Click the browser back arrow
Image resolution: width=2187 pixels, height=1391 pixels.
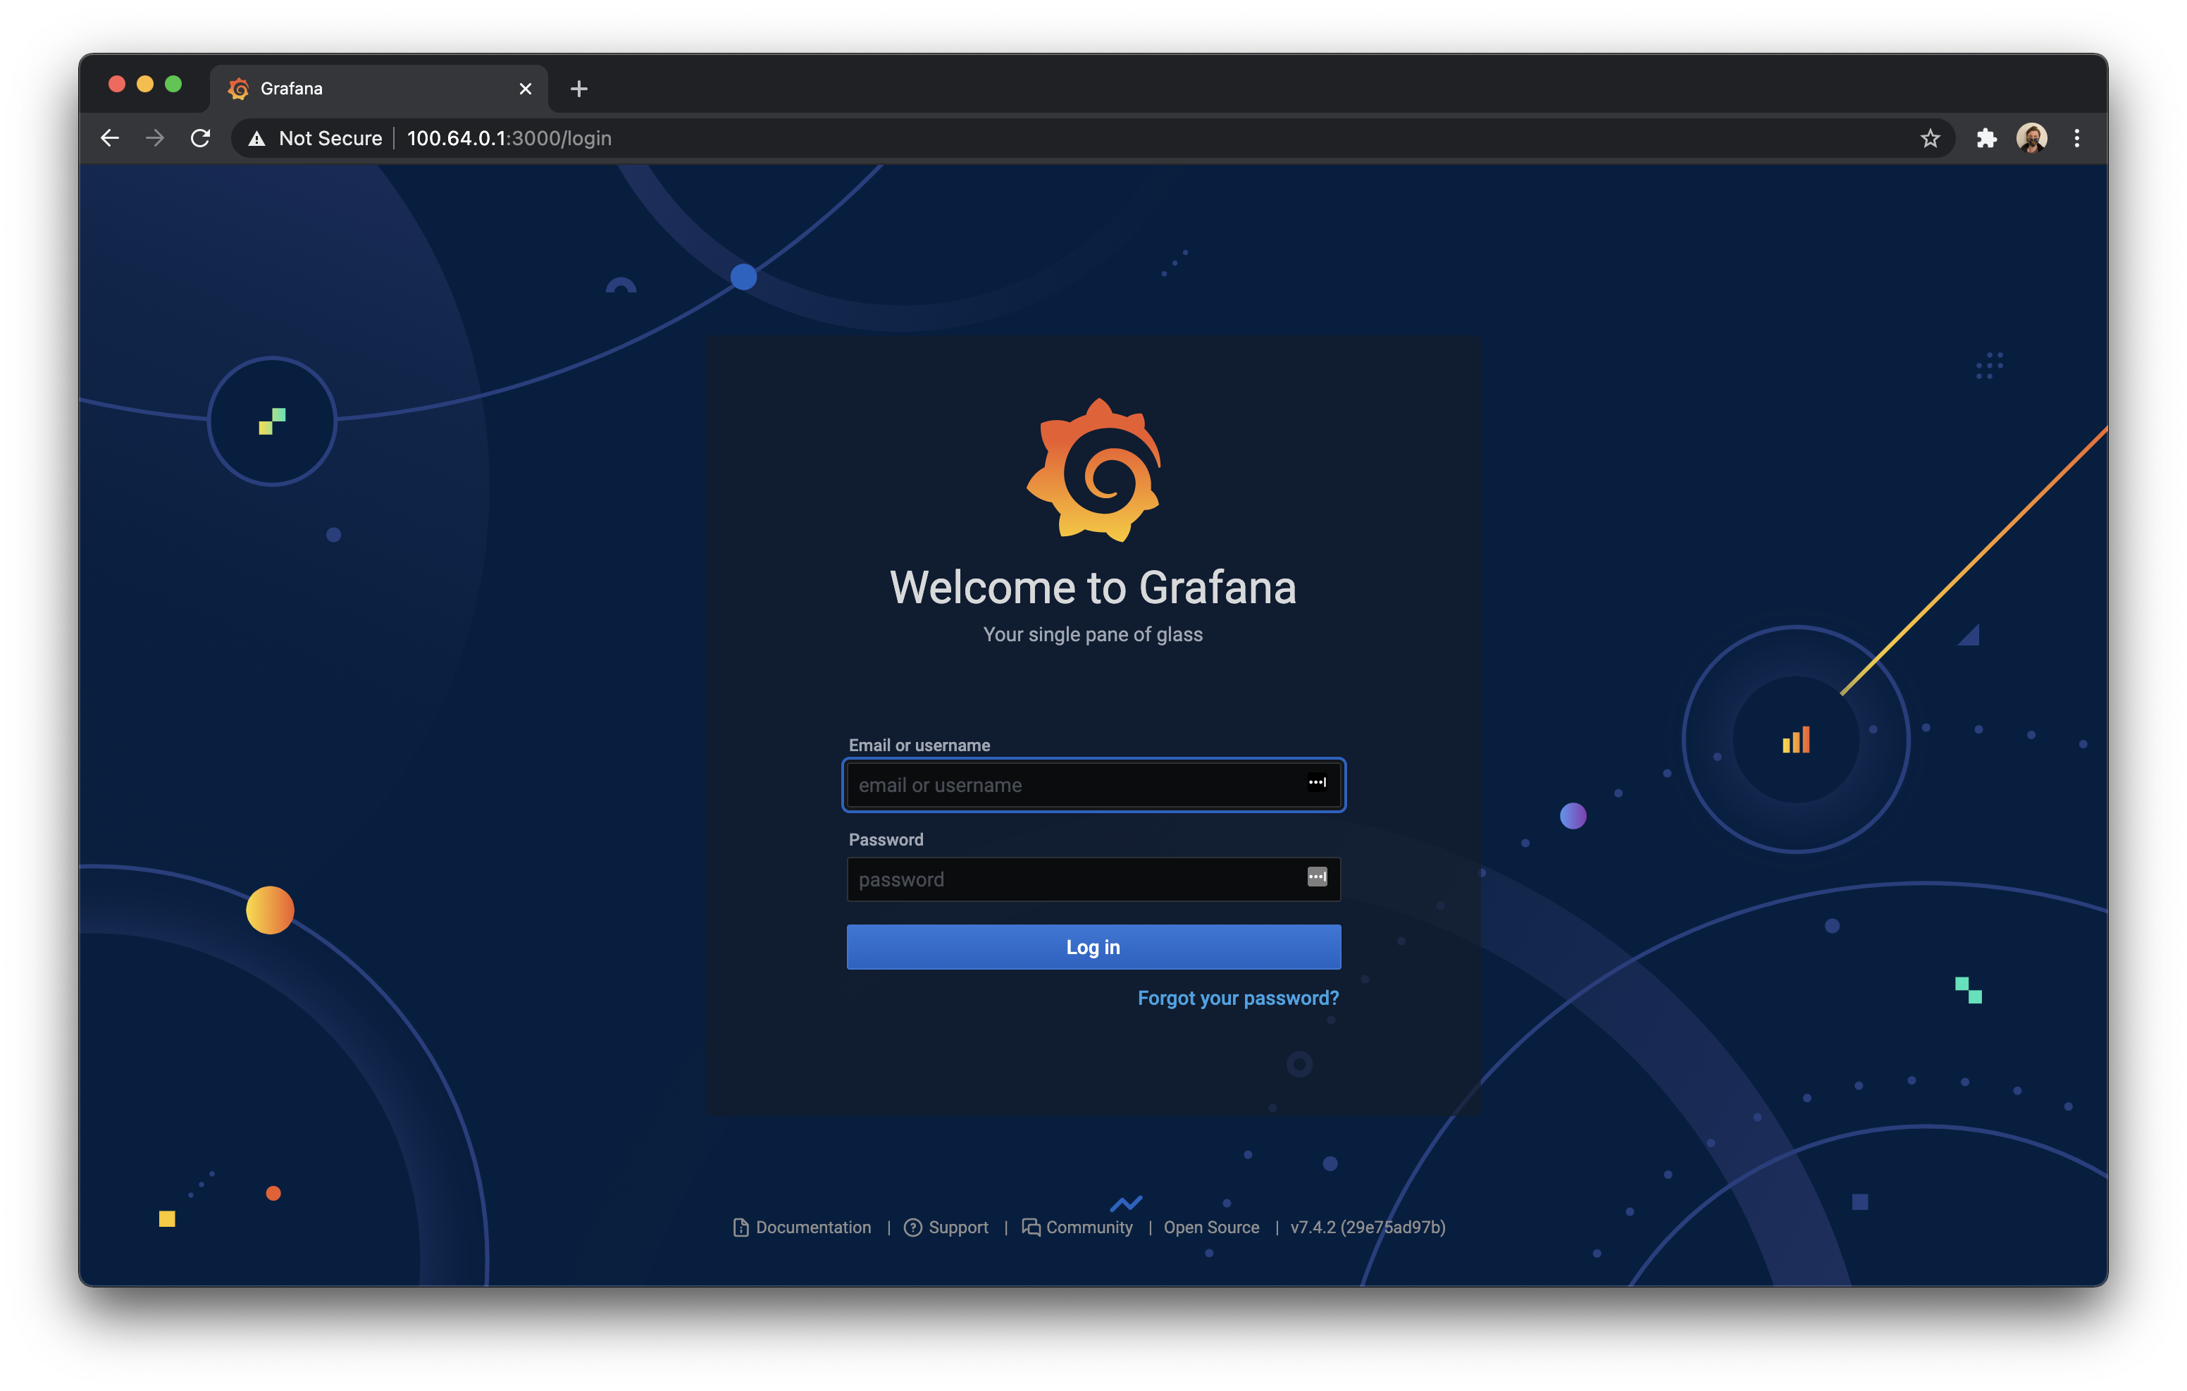110,138
